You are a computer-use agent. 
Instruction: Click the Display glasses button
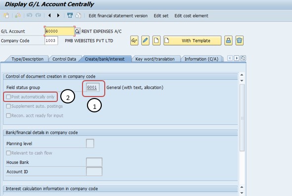point(134,41)
